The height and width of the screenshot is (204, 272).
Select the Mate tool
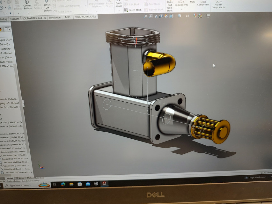[x=193, y=3]
